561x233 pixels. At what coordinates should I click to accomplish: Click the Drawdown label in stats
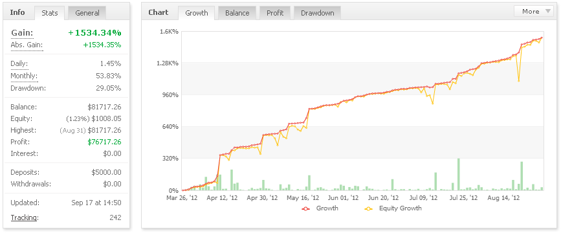click(28, 88)
